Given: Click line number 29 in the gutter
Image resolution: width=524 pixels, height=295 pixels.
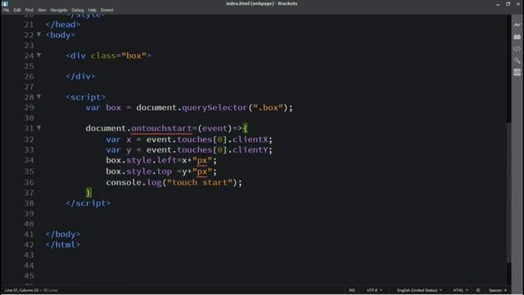Looking at the screenshot, I should click(29, 107).
